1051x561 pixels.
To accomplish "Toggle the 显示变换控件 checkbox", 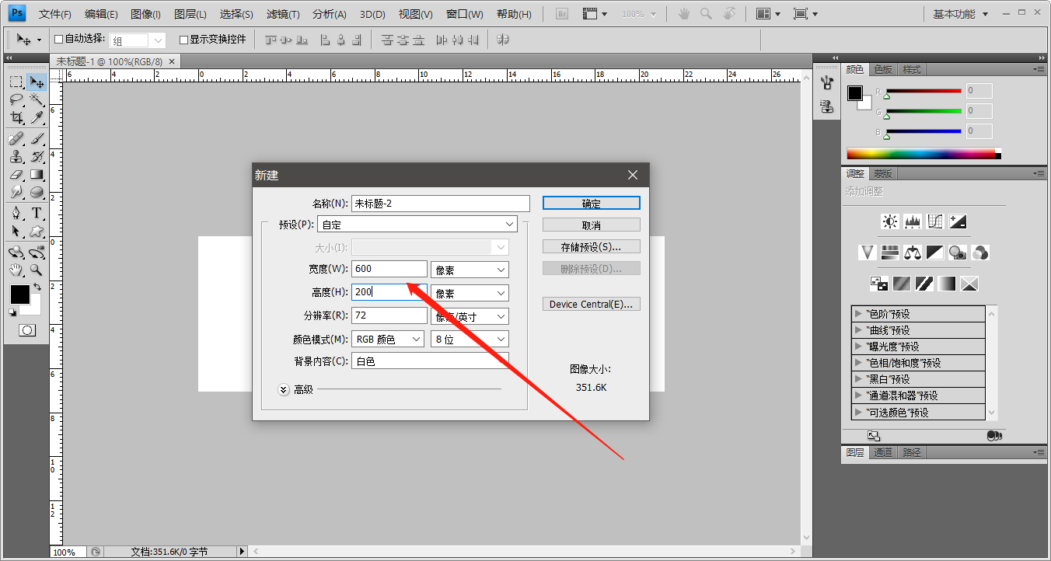I will click(183, 40).
